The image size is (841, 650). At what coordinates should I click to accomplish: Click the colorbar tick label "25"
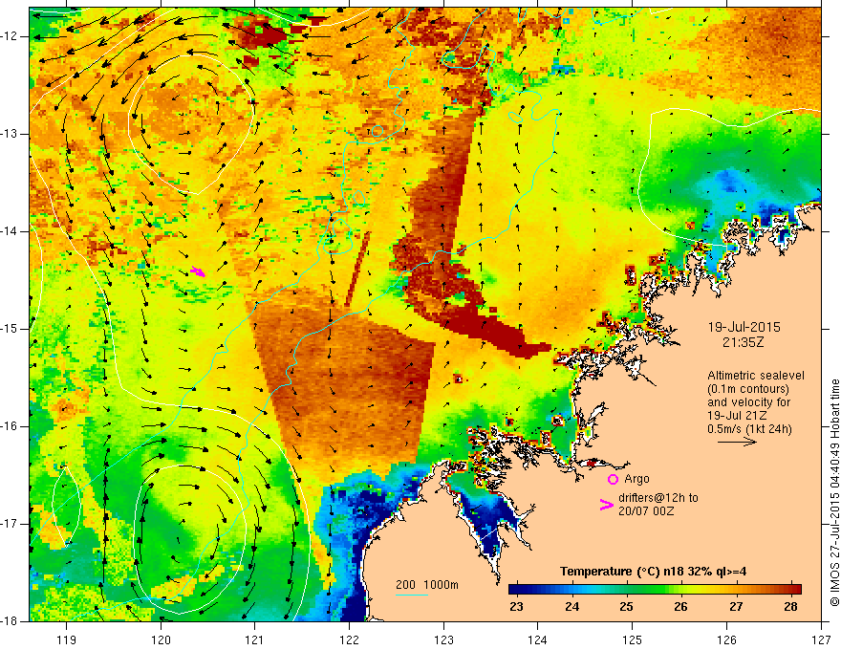[627, 607]
